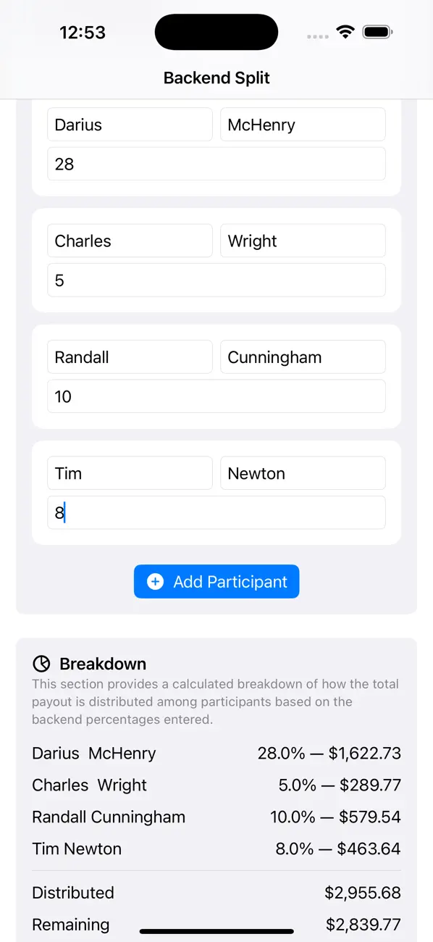This screenshot has width=433, height=942.
Task: Tap Tim's percentage field showing 8
Action: (216, 512)
